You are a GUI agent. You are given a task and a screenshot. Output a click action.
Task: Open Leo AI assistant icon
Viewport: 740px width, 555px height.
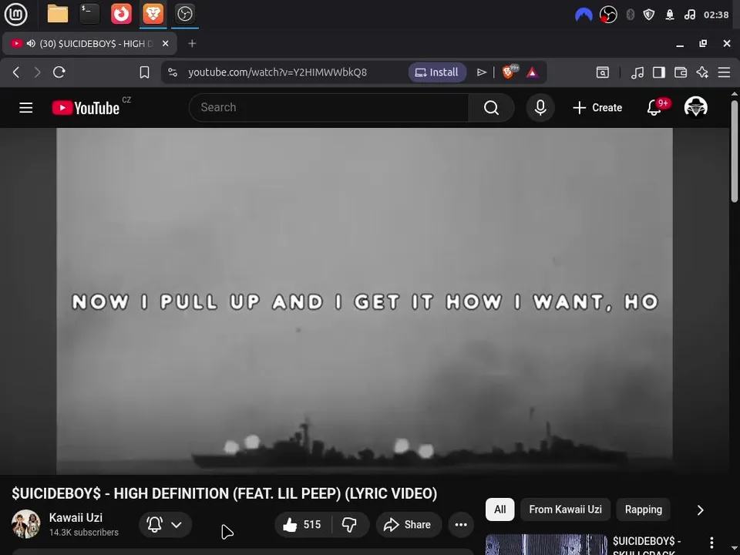(702, 72)
